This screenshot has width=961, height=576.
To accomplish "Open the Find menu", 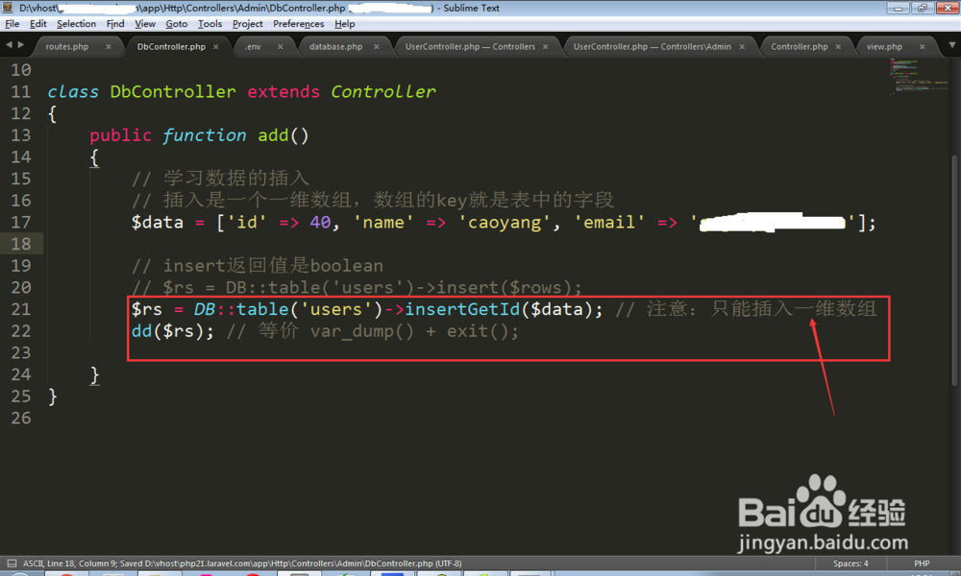I will tap(115, 24).
